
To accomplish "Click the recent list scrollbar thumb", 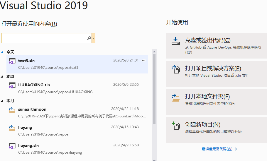I will 154,89.
